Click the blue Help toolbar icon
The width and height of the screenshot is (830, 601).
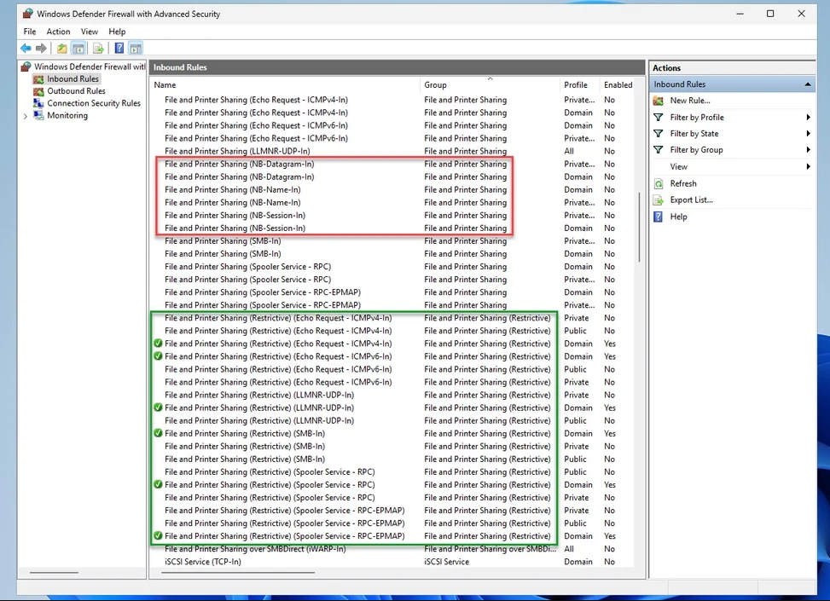pyautogui.click(x=119, y=49)
